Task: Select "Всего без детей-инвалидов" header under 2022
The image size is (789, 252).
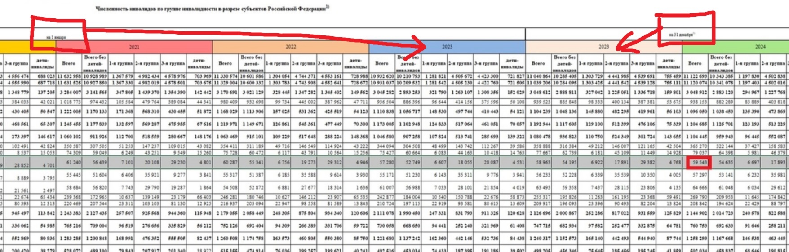Action: (x=252, y=63)
